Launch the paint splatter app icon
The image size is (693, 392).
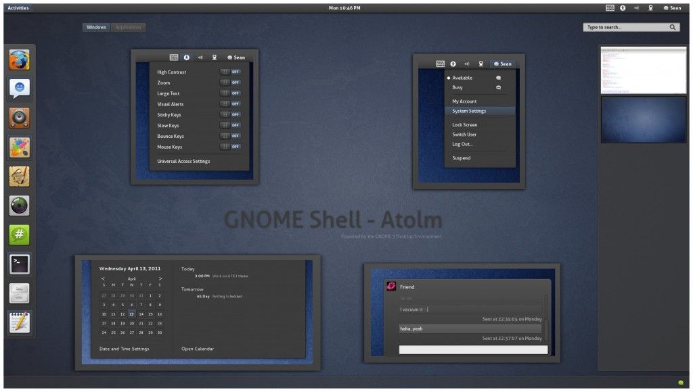[x=20, y=147]
